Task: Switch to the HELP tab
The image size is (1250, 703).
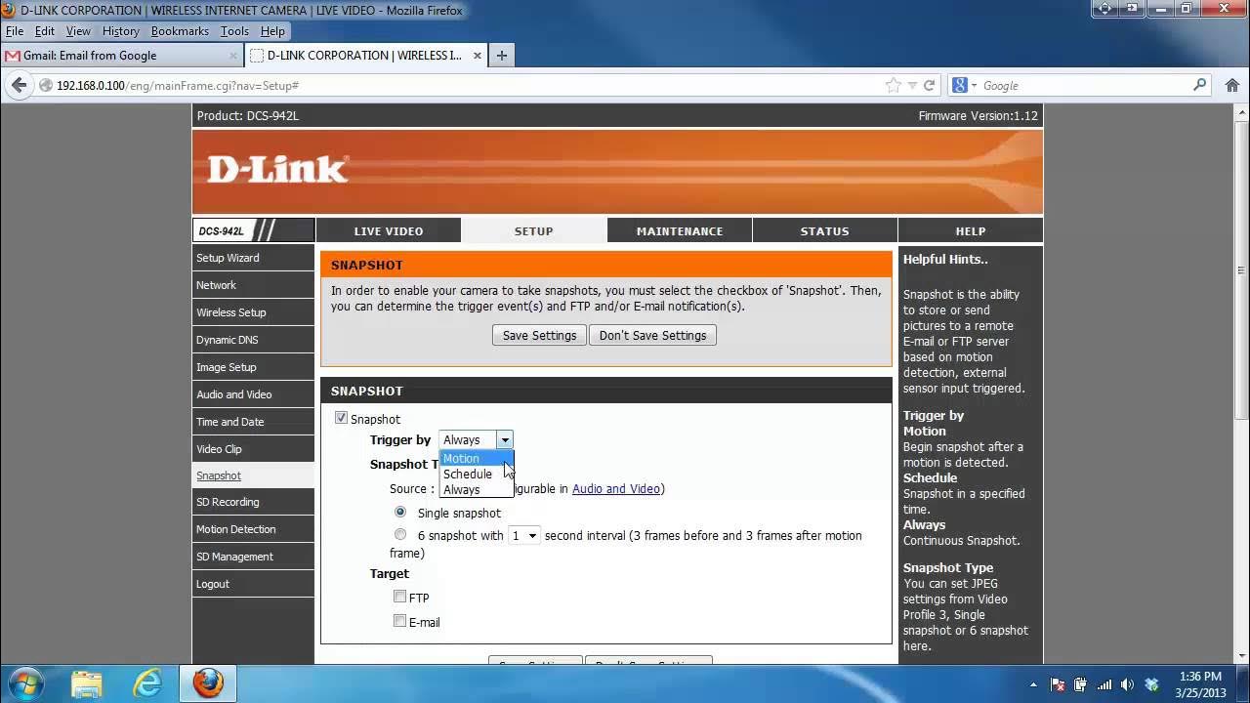Action: coord(971,230)
